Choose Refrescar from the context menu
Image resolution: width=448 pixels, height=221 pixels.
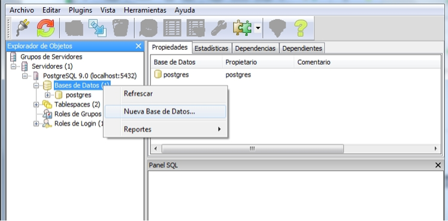click(x=165, y=93)
